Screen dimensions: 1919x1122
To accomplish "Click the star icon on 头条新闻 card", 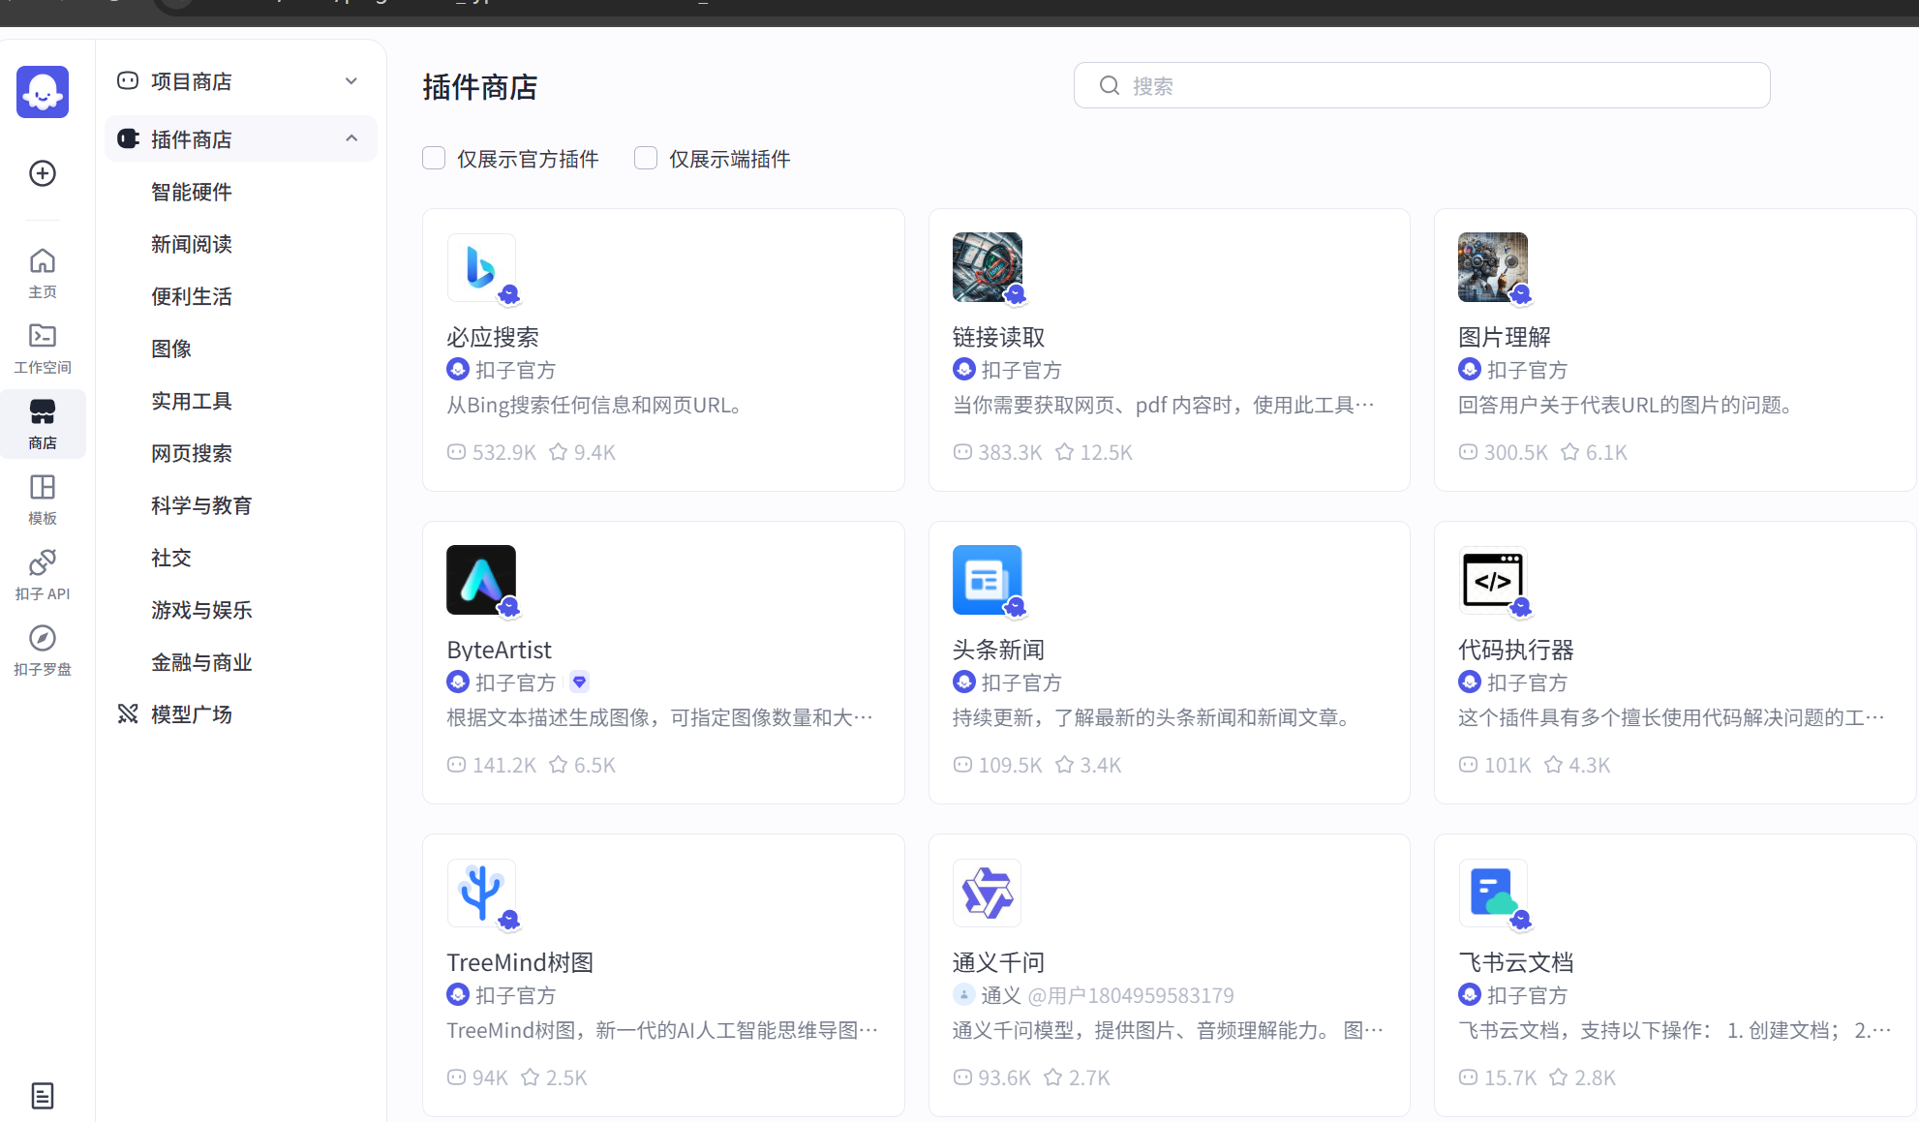I will click(1065, 765).
